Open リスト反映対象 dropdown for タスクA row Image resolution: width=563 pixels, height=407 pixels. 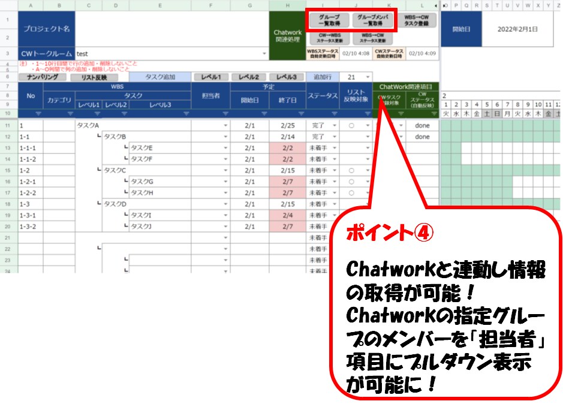pyautogui.click(x=368, y=126)
